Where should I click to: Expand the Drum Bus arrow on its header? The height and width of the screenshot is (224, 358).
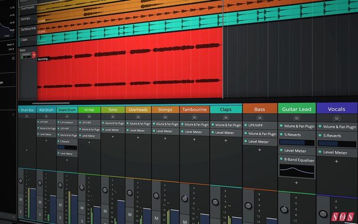click(x=19, y=110)
